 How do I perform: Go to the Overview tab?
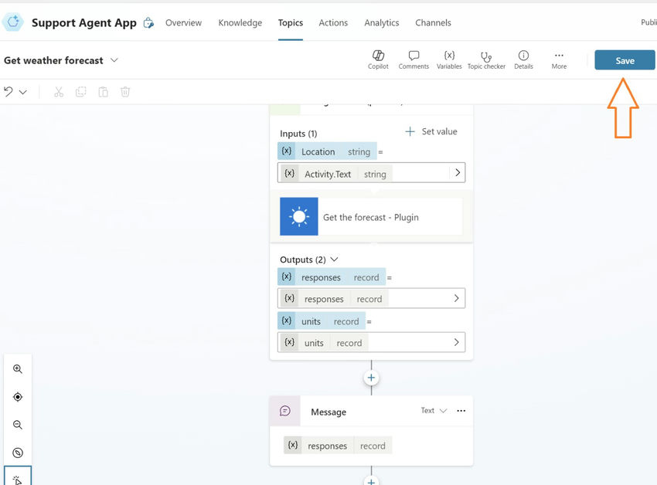pos(183,22)
